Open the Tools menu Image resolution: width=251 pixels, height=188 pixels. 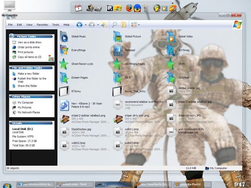point(56,25)
